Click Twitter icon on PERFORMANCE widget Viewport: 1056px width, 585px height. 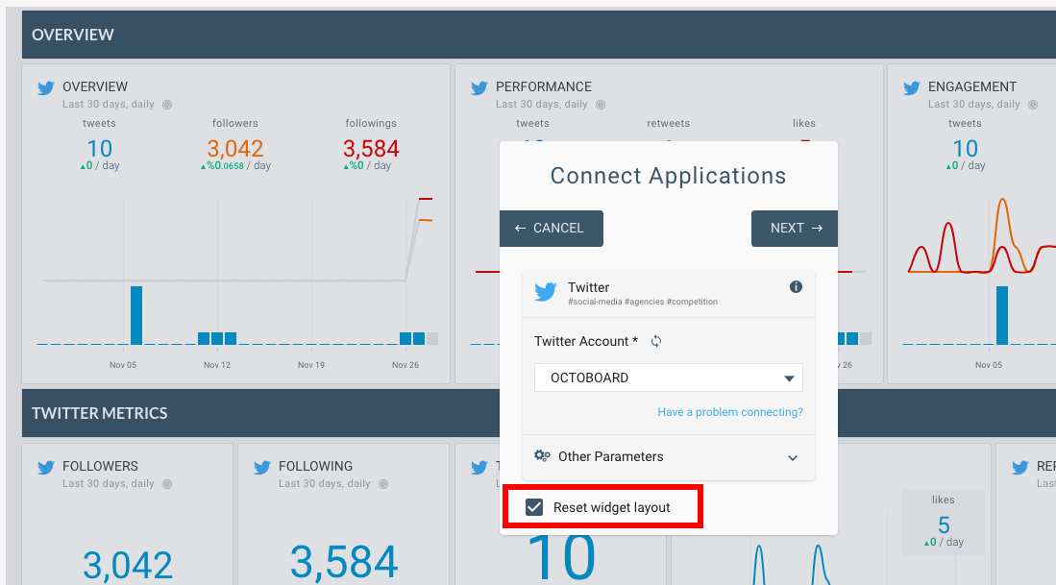tap(479, 88)
